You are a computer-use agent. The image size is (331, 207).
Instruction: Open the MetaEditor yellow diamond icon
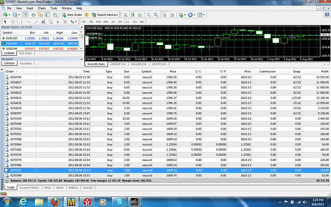point(86,15)
